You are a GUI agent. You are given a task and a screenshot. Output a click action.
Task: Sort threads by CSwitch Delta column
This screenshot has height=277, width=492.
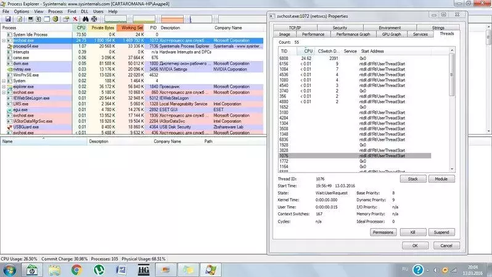tap(328, 51)
